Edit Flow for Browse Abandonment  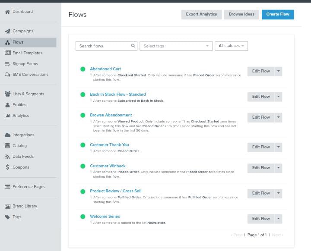tap(261, 117)
